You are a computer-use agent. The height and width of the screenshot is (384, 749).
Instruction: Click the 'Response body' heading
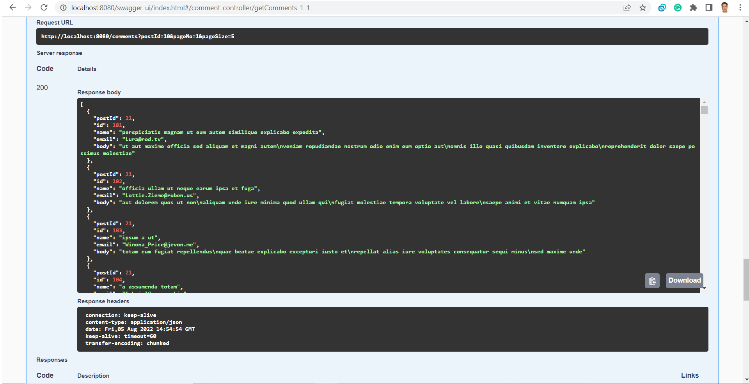99,92
